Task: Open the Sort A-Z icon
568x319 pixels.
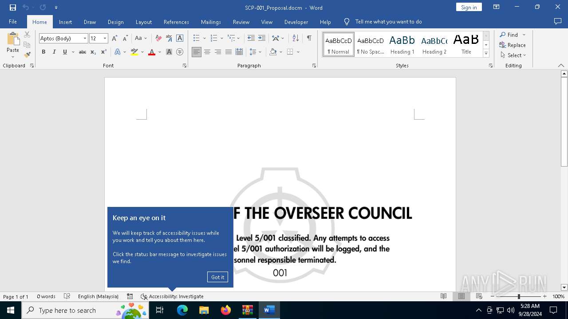Action: (x=296, y=38)
